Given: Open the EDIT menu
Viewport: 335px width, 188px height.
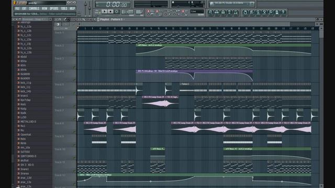Looking at the screenshot, I should click(24, 8).
